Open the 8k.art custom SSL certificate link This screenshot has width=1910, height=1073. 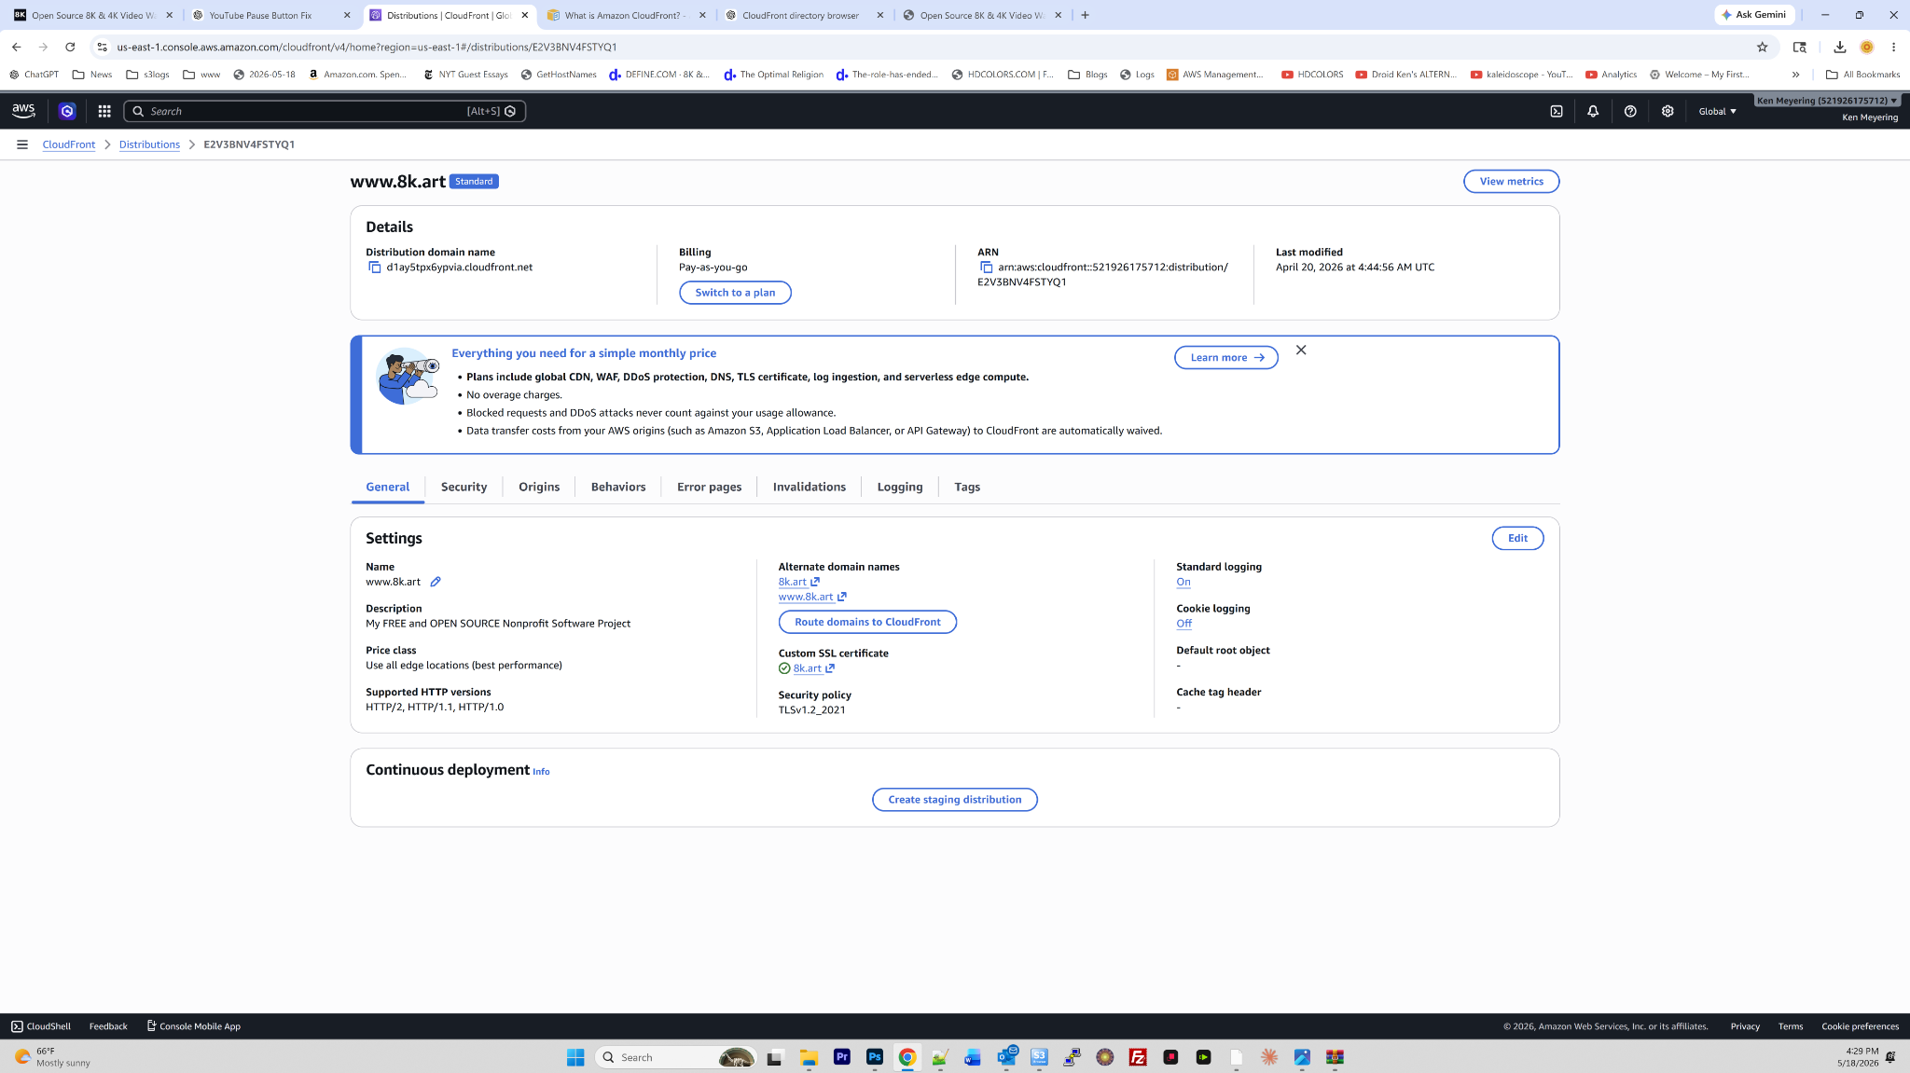[813, 668]
